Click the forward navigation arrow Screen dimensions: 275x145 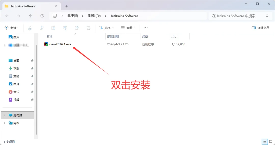(x=19, y=16)
